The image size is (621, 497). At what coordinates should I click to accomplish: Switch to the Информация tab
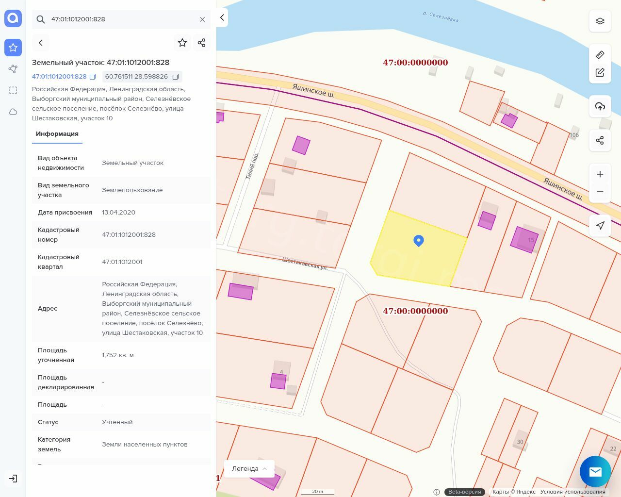[x=57, y=134]
